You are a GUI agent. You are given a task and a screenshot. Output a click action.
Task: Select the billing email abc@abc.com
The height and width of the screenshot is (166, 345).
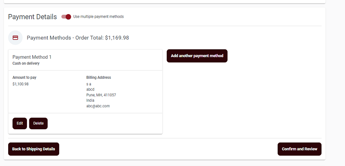(x=98, y=106)
